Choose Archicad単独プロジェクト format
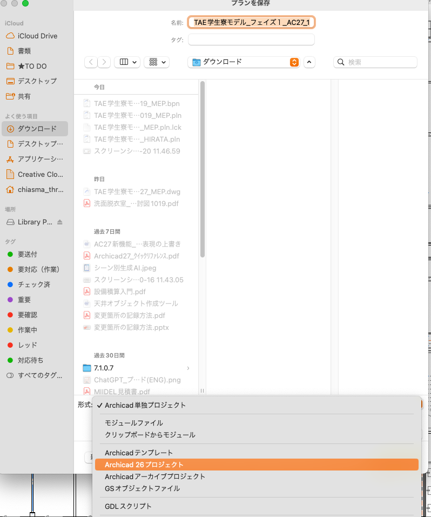Image resolution: width=431 pixels, height=517 pixels. click(x=257, y=405)
